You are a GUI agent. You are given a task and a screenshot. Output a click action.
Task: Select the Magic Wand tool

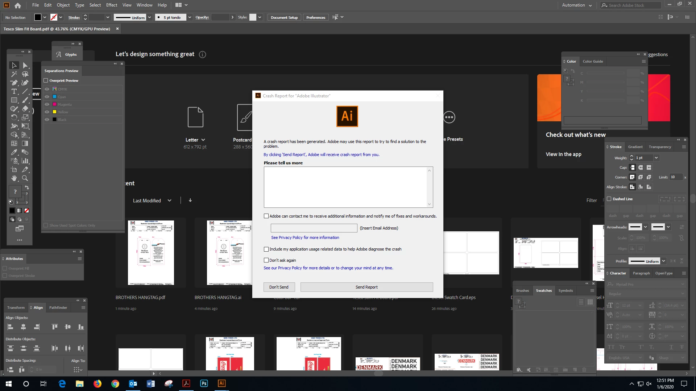pos(14,74)
